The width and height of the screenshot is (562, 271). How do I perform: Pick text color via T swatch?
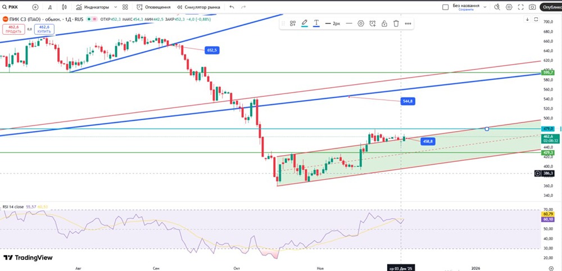316,23
